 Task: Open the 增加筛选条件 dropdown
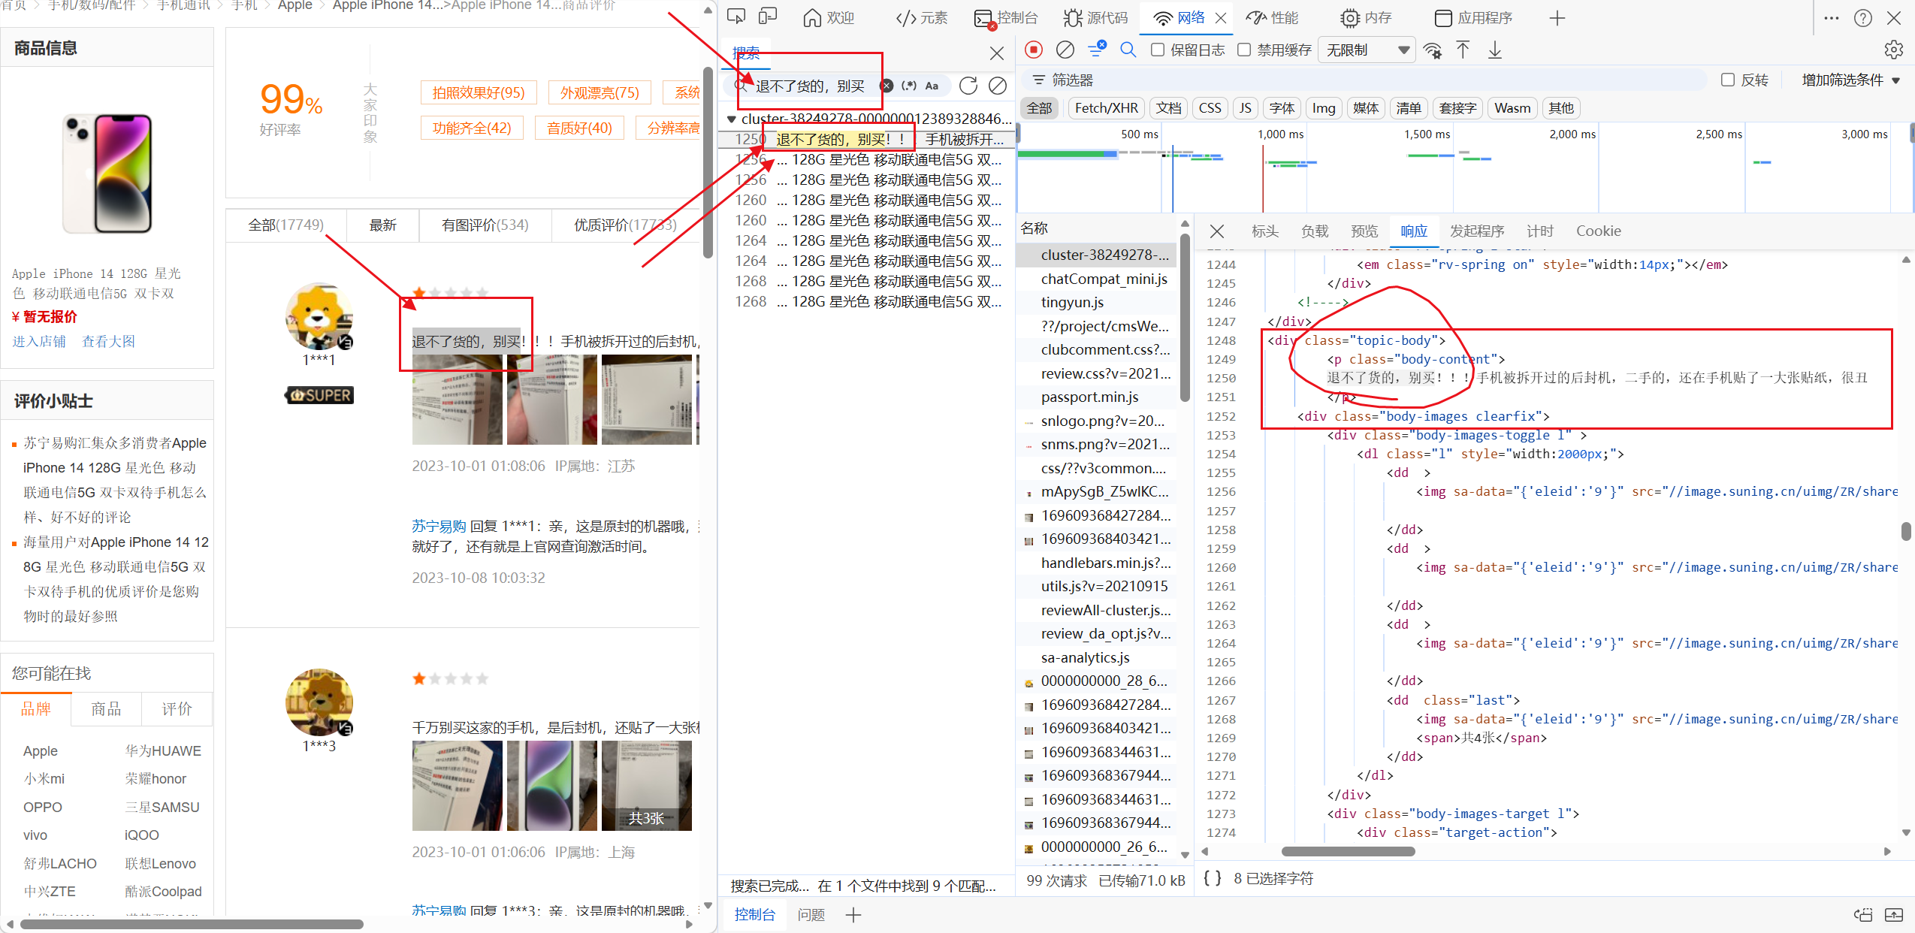pyautogui.click(x=1851, y=80)
